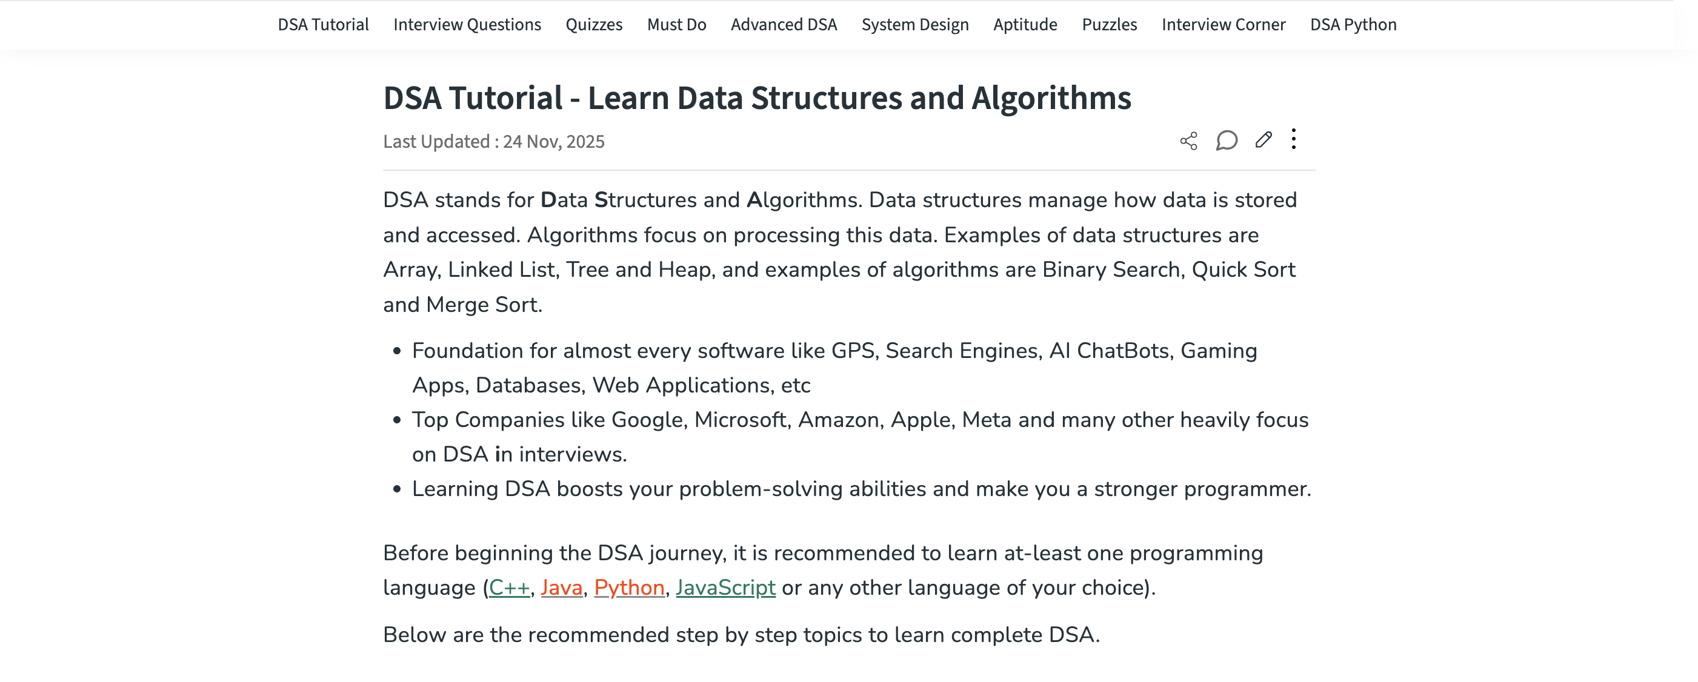
Task: Open the comments bubble icon
Action: tap(1226, 141)
